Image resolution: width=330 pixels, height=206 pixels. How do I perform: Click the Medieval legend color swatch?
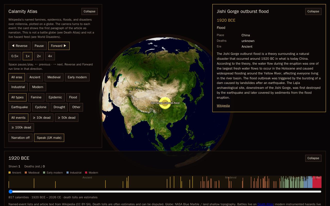coord(26,173)
